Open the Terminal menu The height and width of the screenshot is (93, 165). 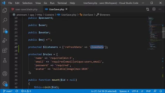tap(62, 3)
